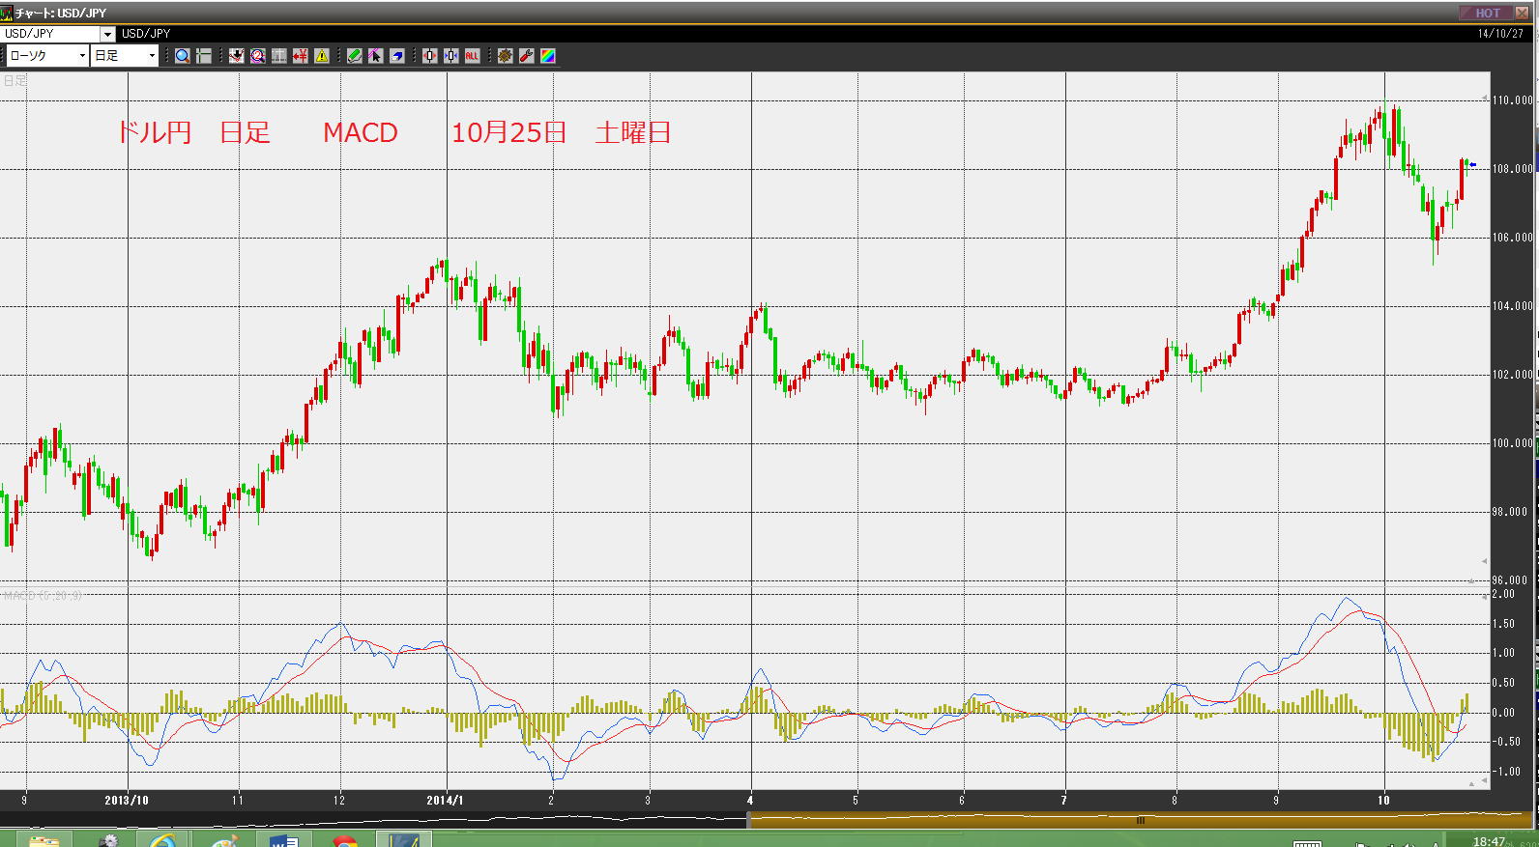This screenshot has height=847, width=1539.
Task: Click the grey grid table icon
Action: pos(278,56)
